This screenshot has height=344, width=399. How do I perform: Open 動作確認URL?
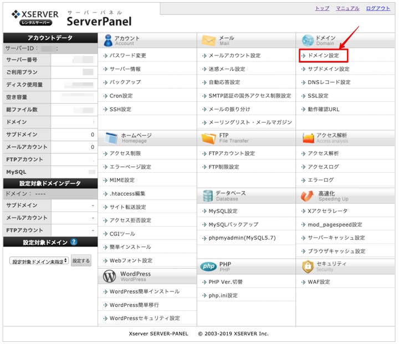pyautogui.click(x=324, y=110)
